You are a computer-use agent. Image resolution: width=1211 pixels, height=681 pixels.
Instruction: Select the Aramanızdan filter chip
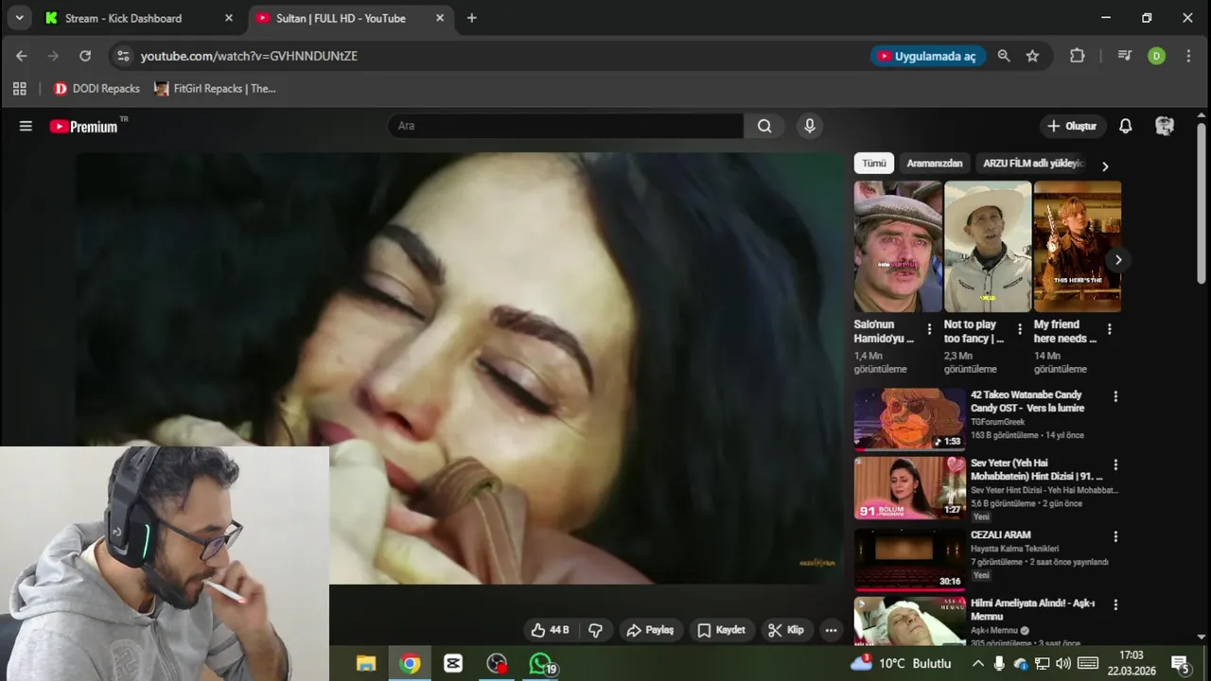coord(935,163)
